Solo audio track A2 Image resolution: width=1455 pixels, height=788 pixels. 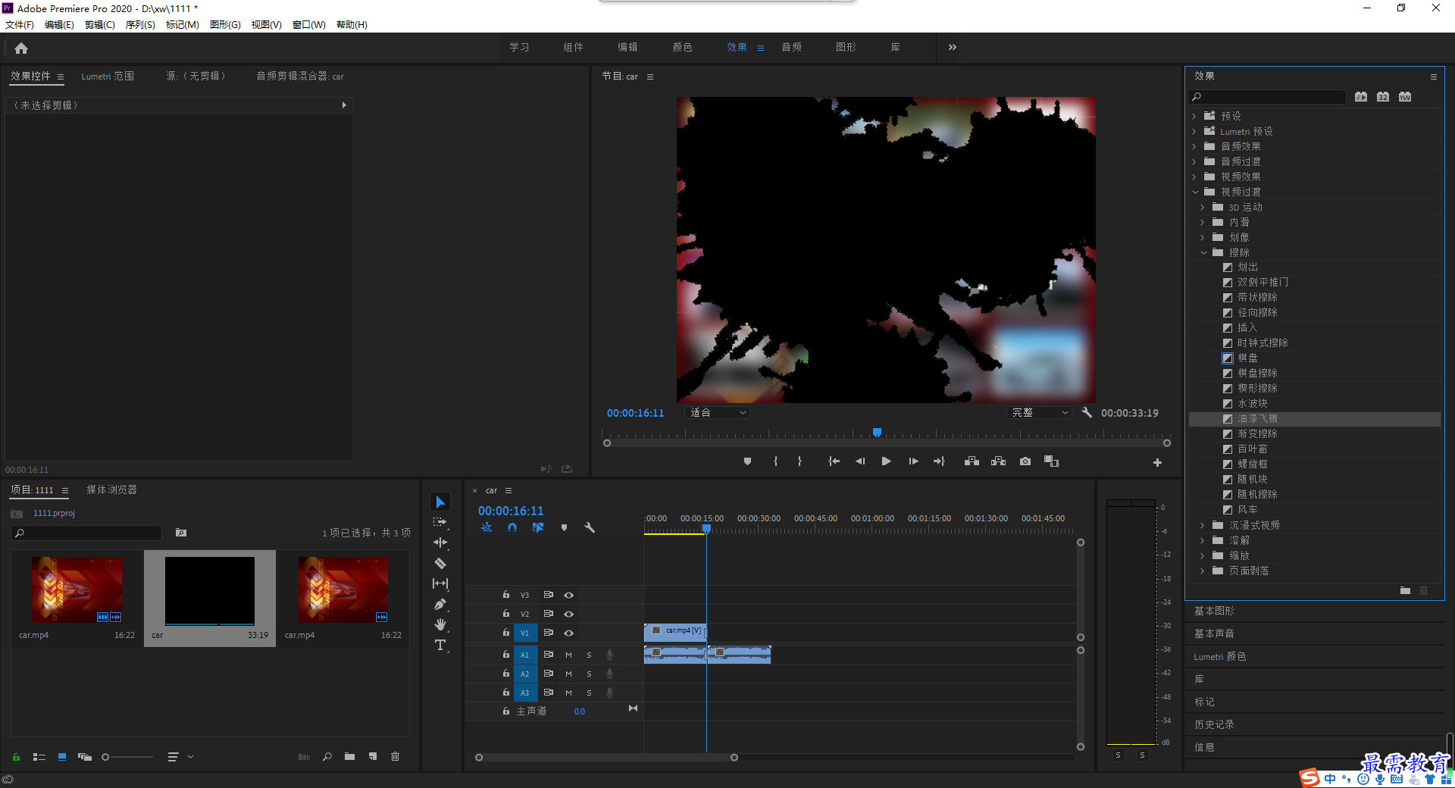(x=589, y=674)
